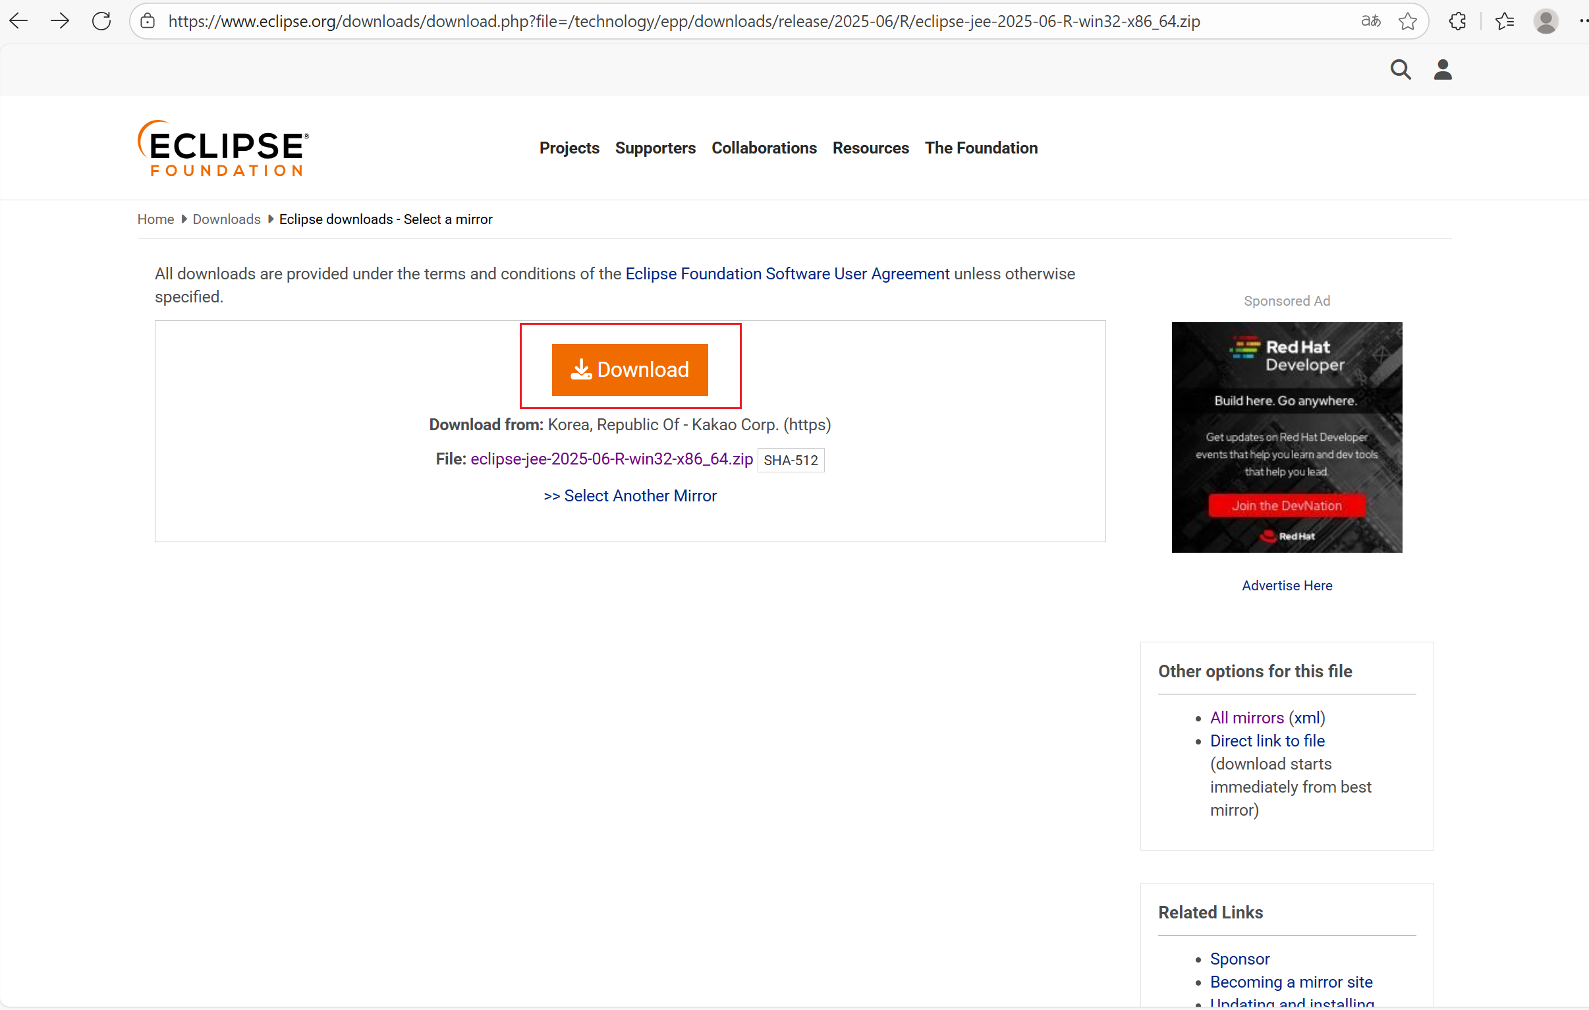
Task: Open Eclipse Foundation Software User Agreement
Action: [x=787, y=274]
